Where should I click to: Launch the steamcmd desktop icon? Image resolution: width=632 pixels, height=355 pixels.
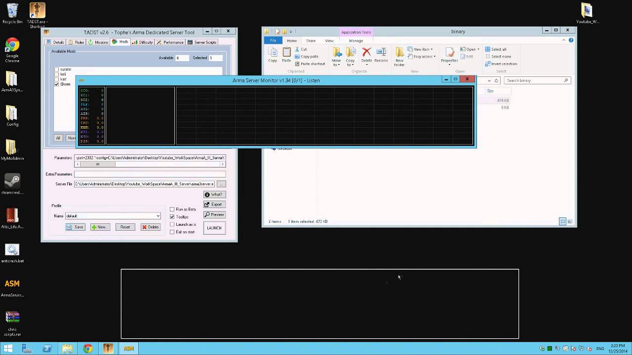pos(12,184)
